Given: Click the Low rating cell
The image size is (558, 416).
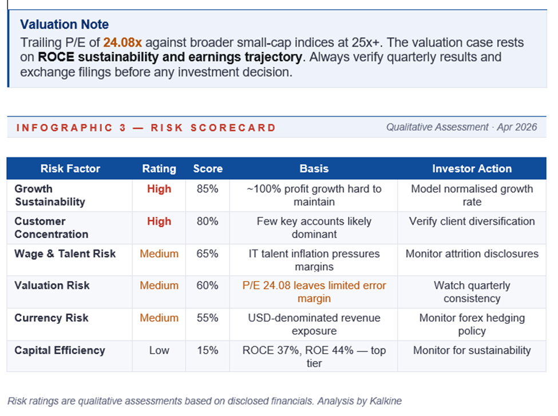Looking at the screenshot, I should point(159,350).
